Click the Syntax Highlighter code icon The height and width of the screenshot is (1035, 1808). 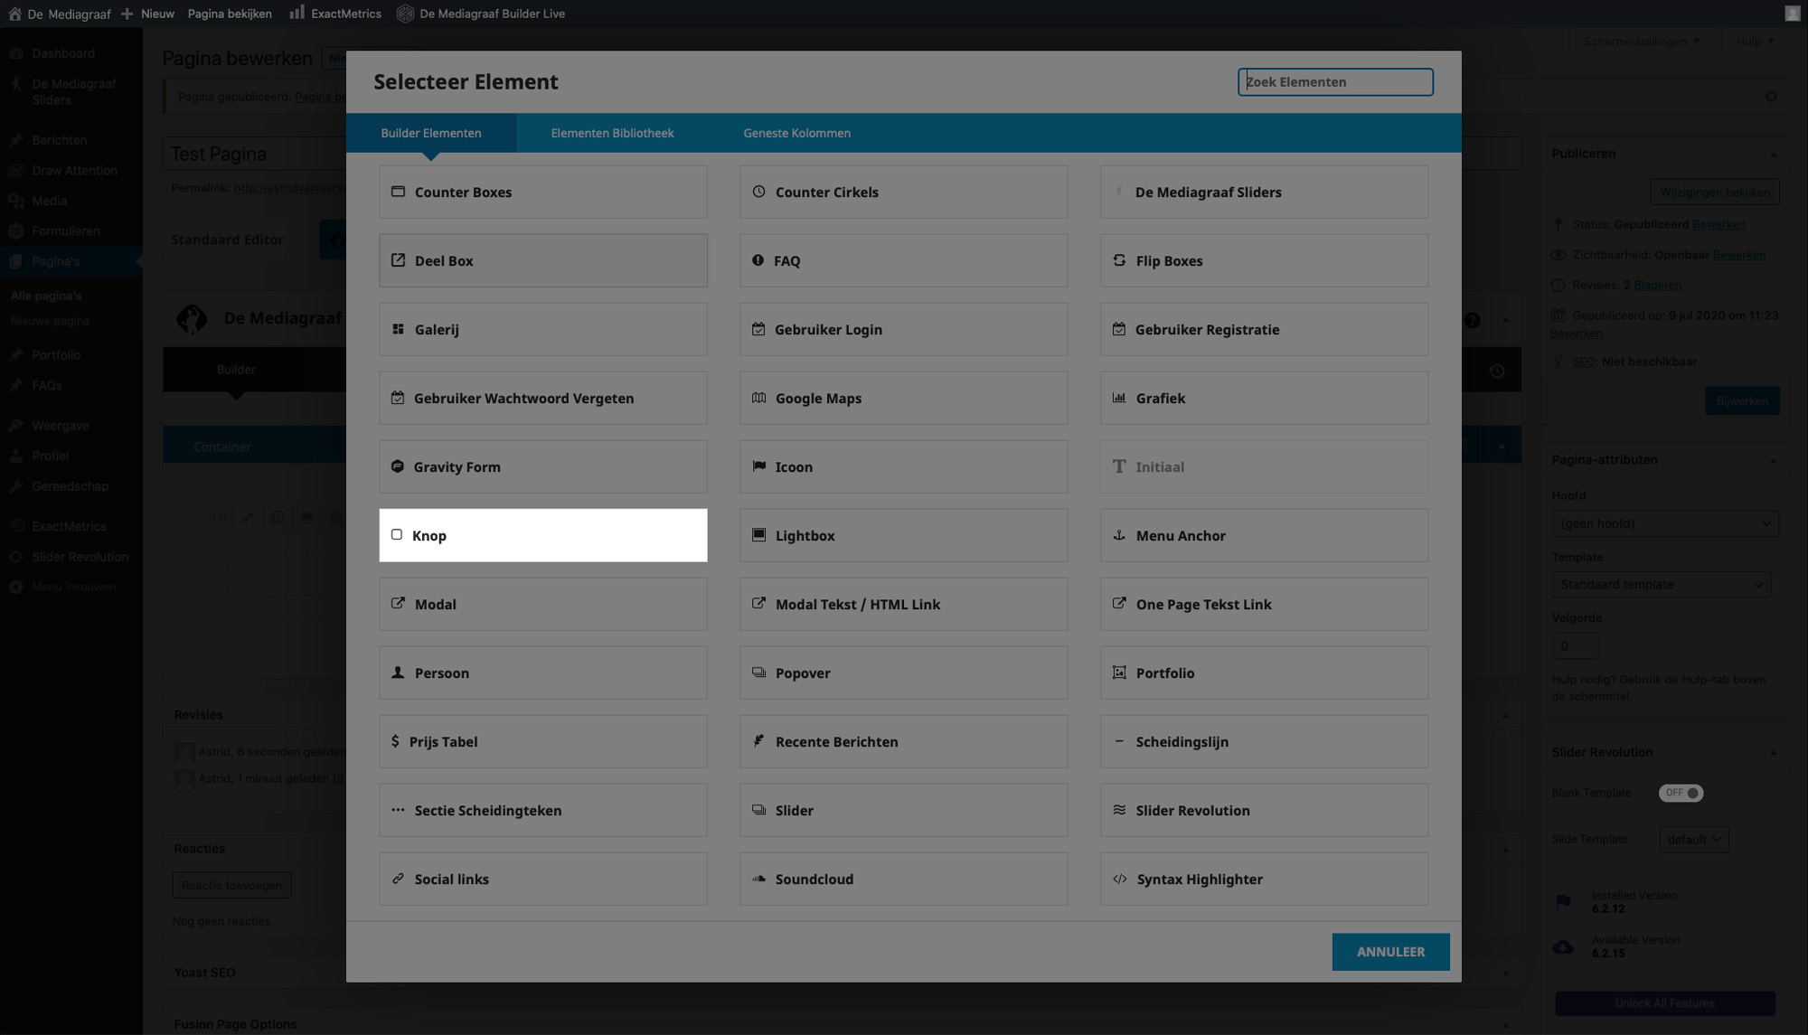1119,879
